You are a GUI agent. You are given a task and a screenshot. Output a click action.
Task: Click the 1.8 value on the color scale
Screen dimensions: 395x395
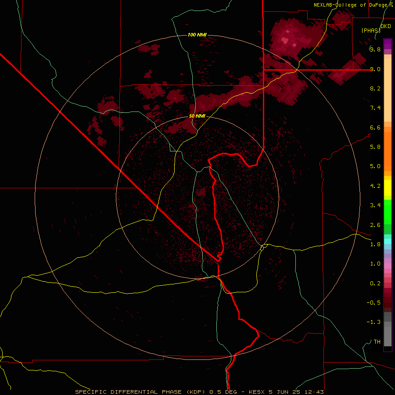375,244
